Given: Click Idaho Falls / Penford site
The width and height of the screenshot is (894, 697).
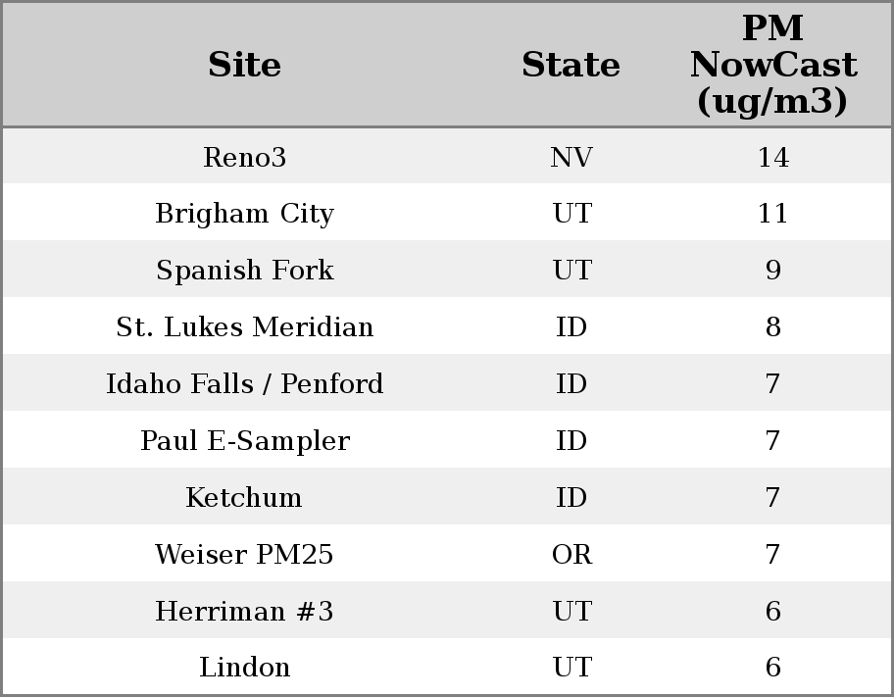Looking at the screenshot, I should coord(244,384).
